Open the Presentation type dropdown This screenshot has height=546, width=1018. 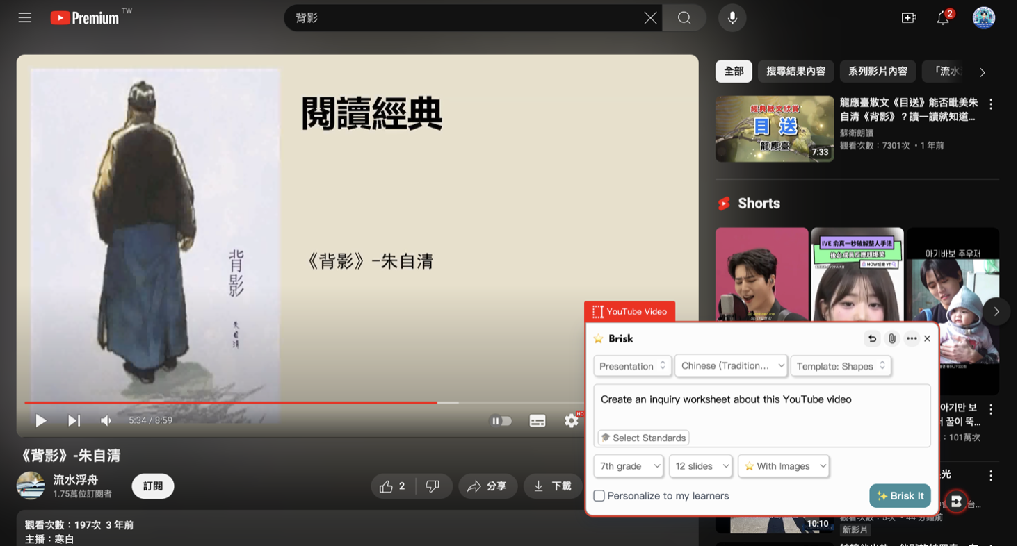coord(632,366)
